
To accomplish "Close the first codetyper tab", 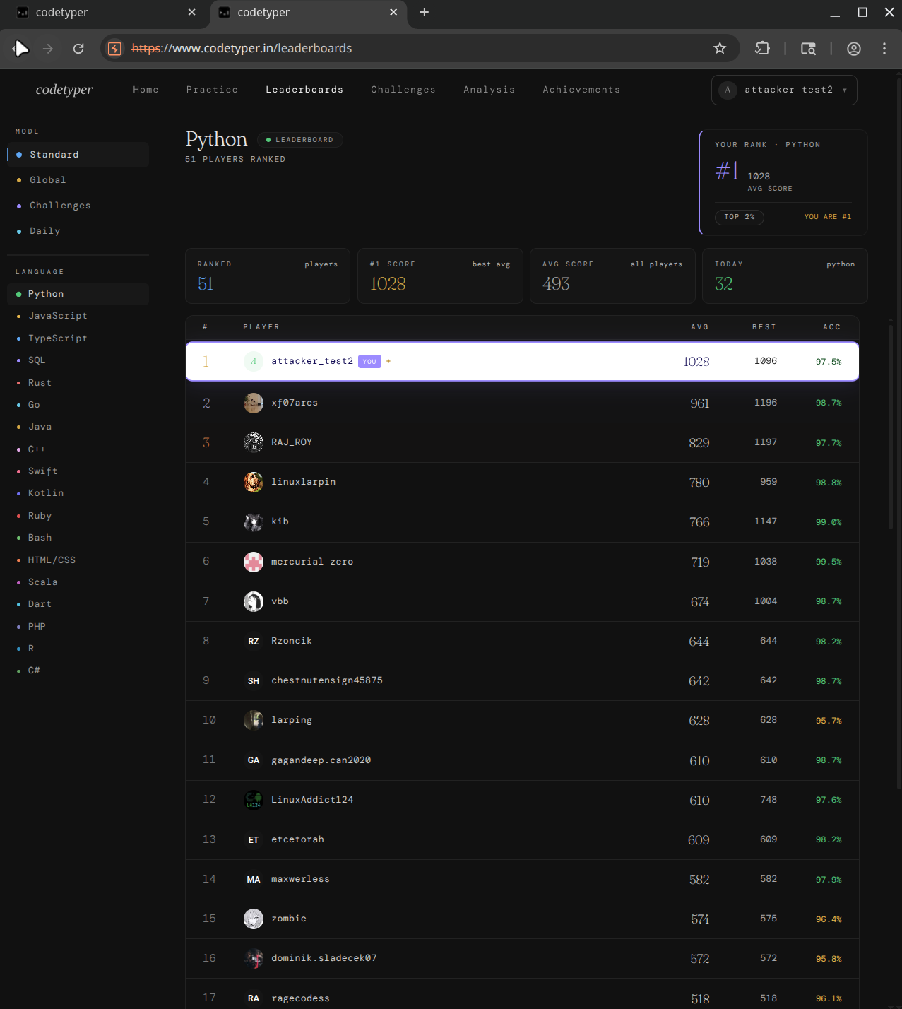I will pos(192,12).
